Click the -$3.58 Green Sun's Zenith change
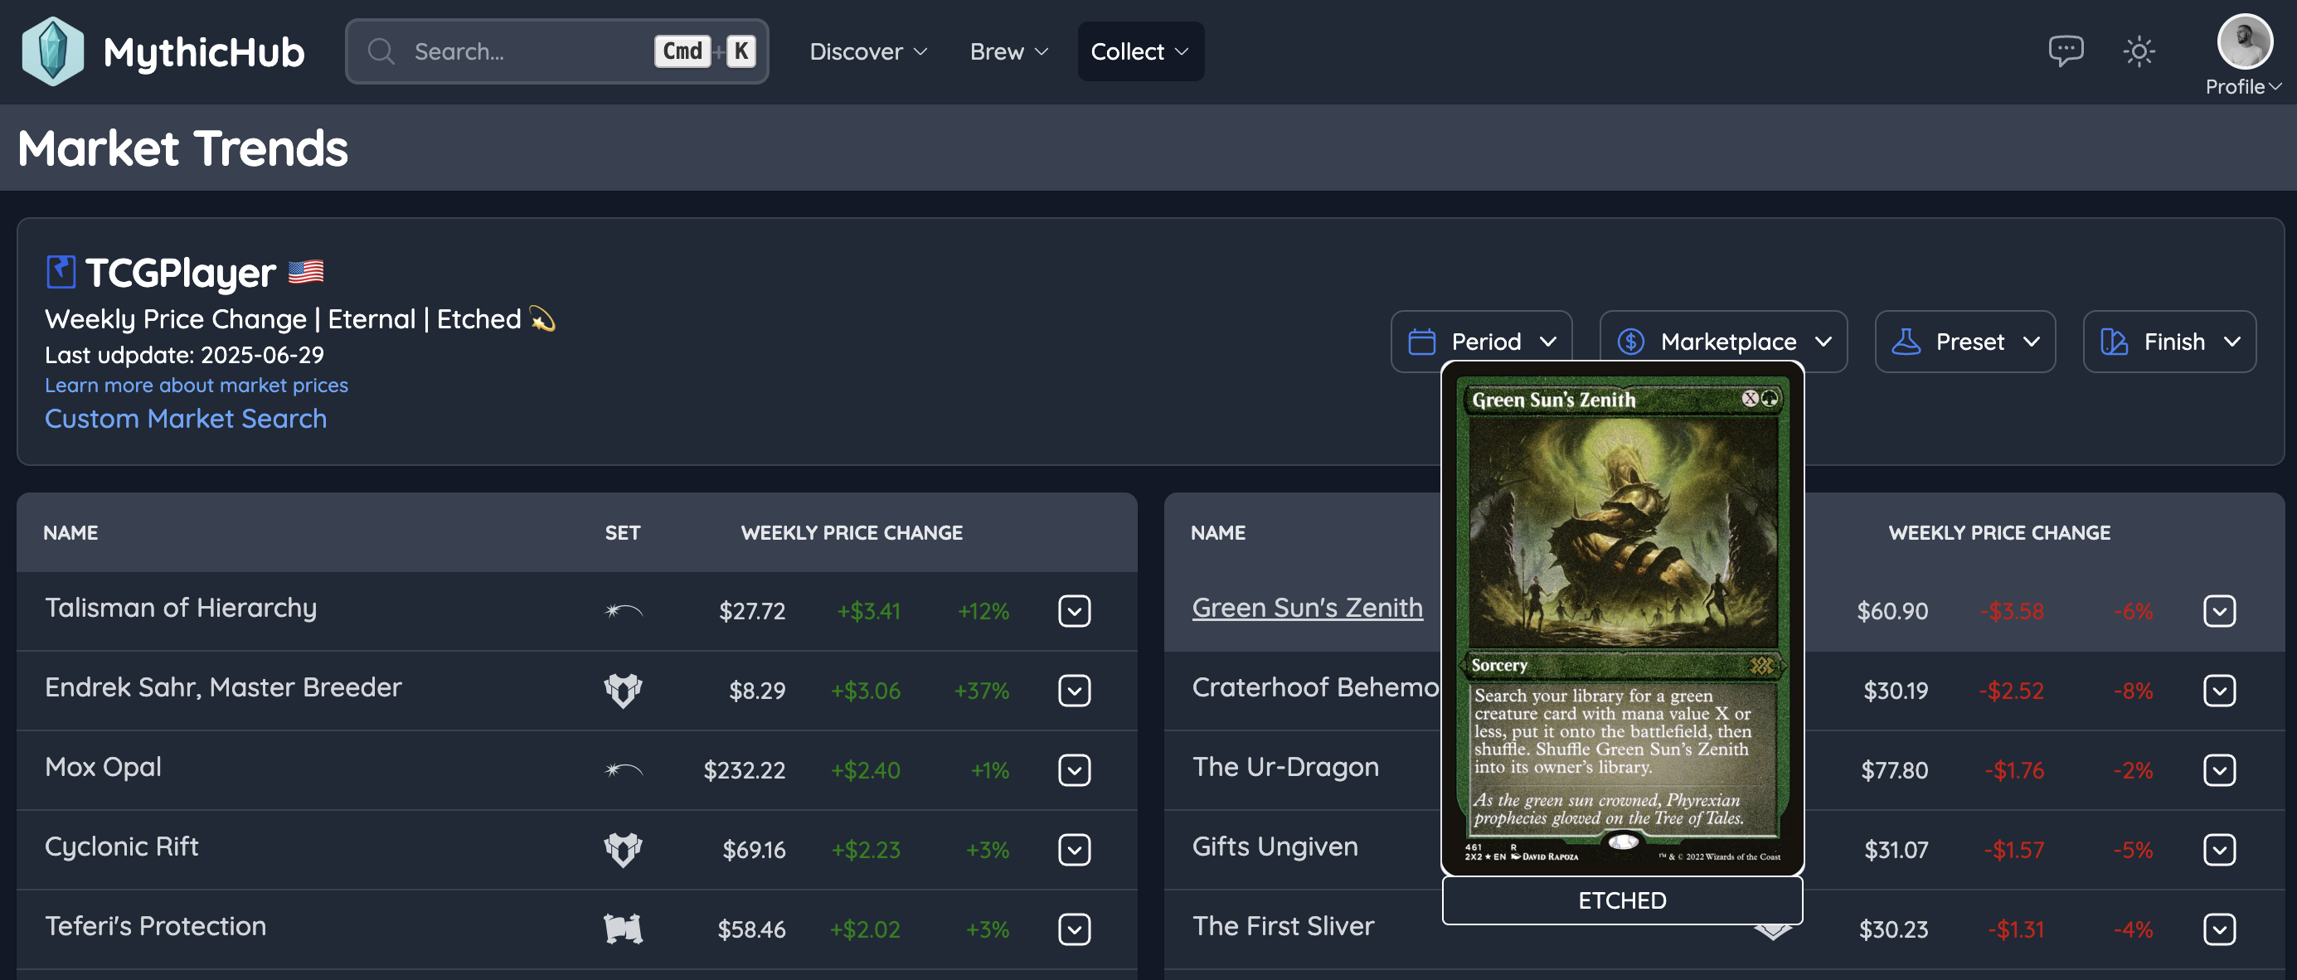2297x980 pixels. point(2012,611)
